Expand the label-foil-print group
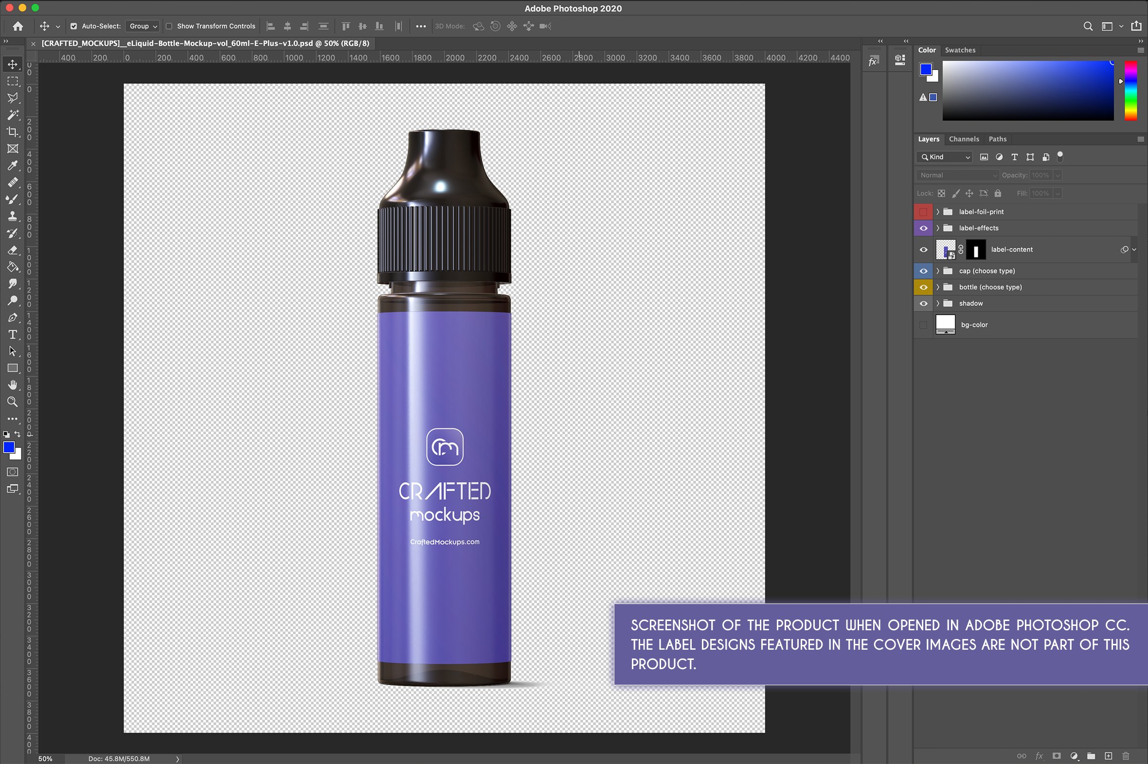 (x=937, y=212)
